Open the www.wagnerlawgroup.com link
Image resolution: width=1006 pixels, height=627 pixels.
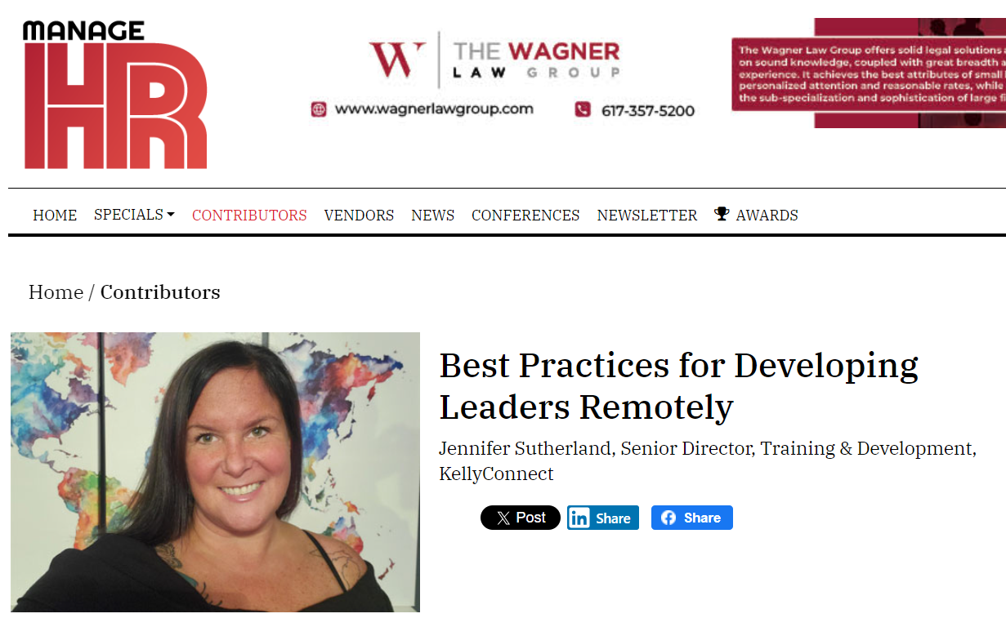tap(434, 109)
